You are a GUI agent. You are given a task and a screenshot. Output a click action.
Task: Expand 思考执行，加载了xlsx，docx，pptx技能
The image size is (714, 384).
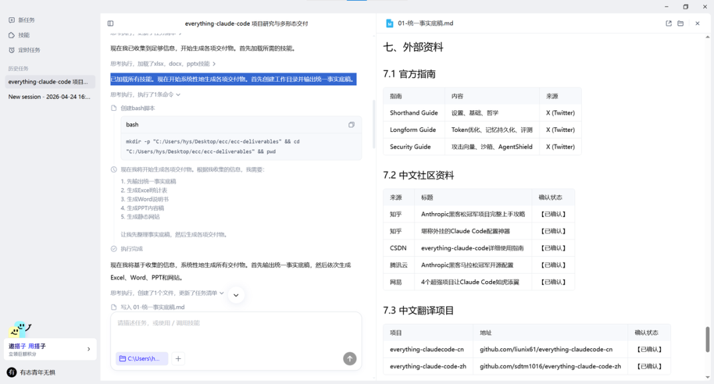tap(163, 63)
